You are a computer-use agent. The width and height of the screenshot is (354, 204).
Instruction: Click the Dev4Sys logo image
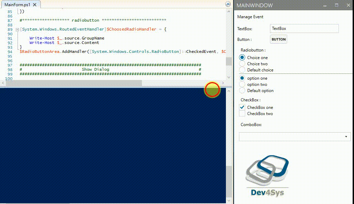pyautogui.click(x=267, y=173)
